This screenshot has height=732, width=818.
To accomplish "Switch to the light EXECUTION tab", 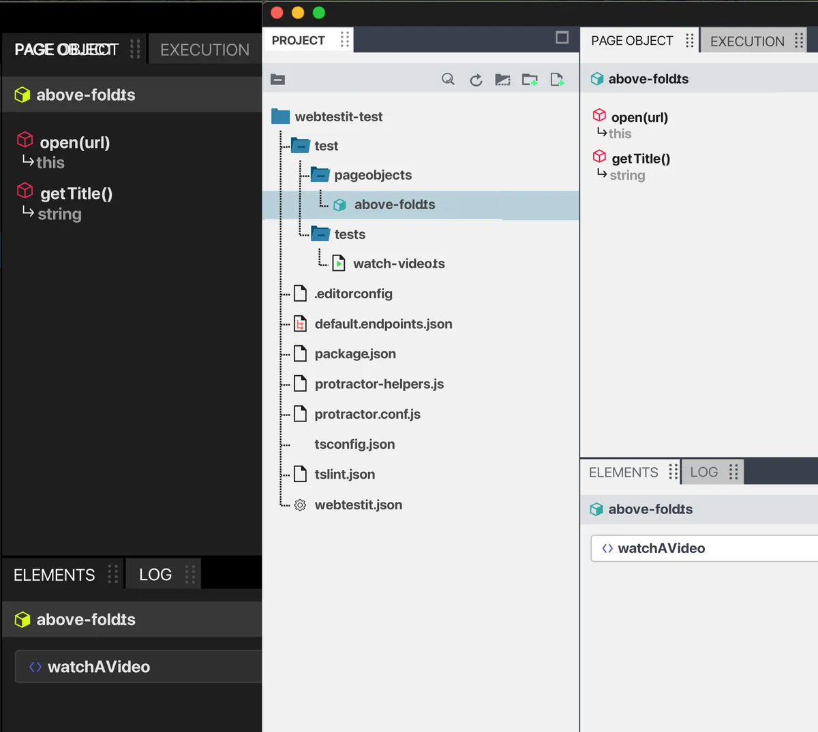I will 747,42.
